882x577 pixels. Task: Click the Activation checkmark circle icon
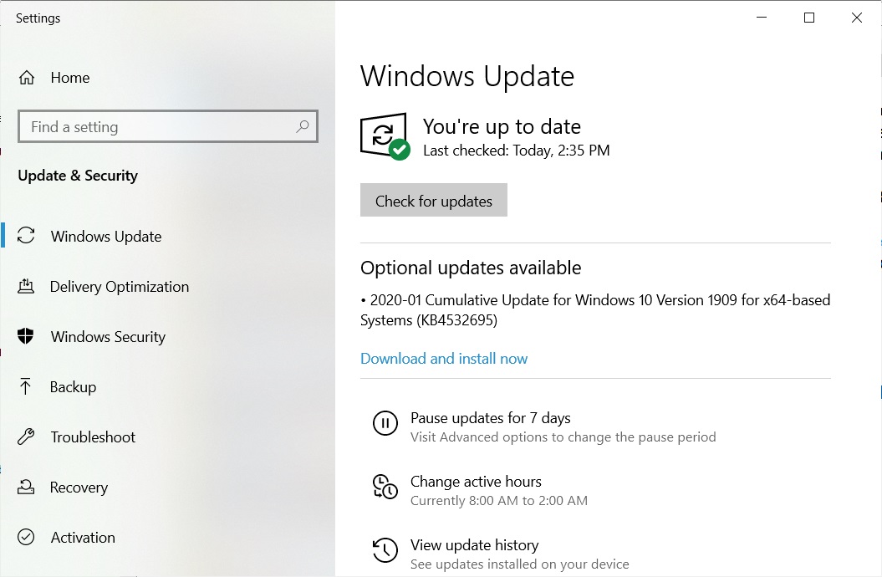26,537
